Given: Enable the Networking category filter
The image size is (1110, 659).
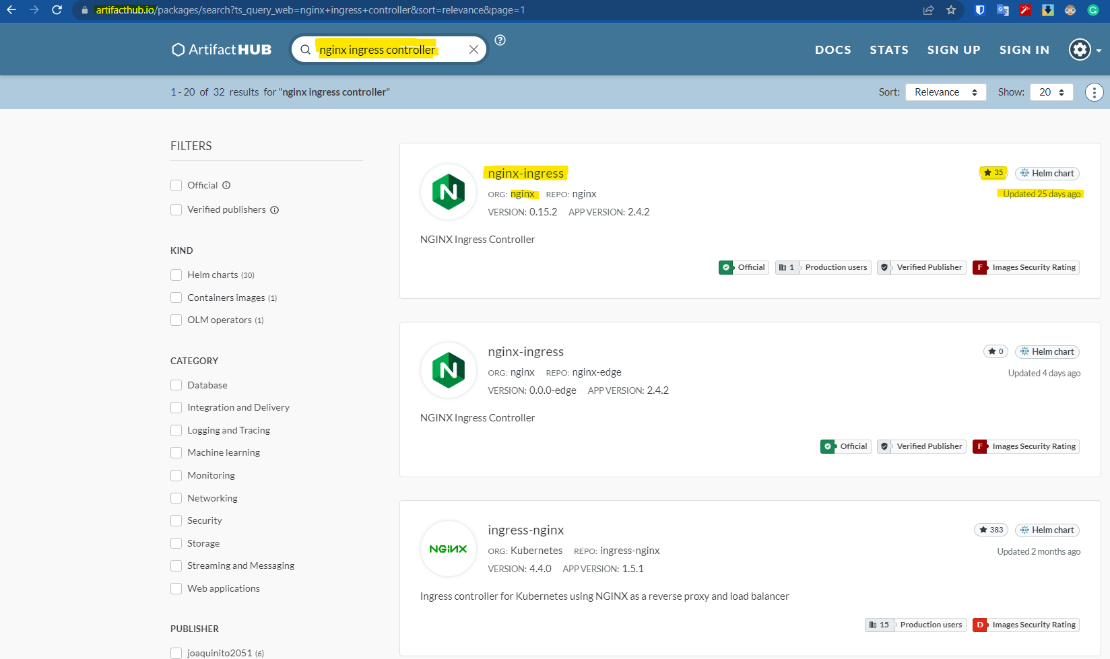Looking at the screenshot, I should (176, 498).
